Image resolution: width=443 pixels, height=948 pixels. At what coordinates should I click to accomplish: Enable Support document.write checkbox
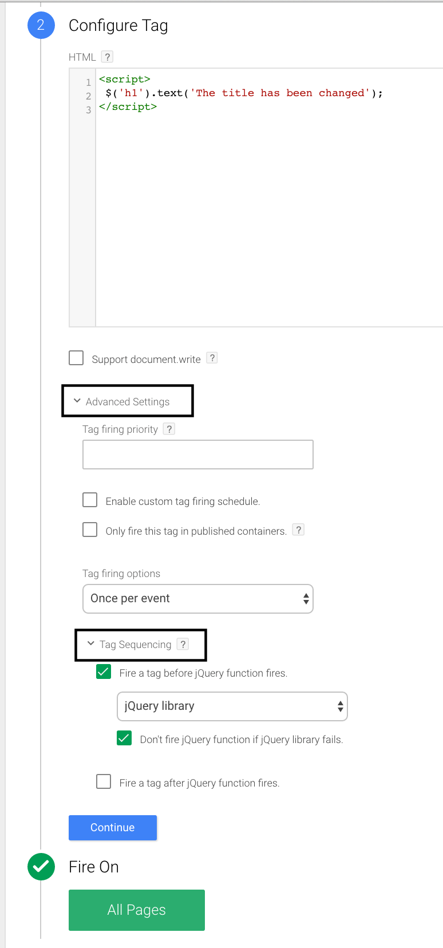[76, 358]
